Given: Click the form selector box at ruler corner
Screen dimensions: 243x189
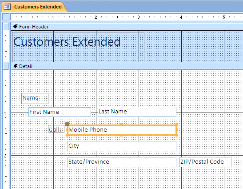Looking at the screenshot, I should (6, 17).
